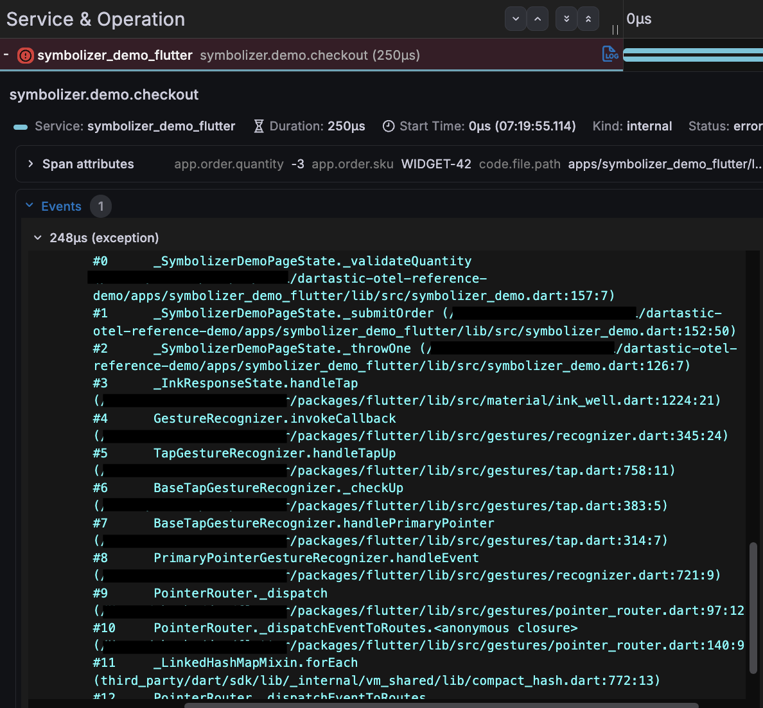Click frame #7 BaseTapGestureRecognizer.handlePrimaryPointer
This screenshot has width=763, height=708.
[x=294, y=524]
